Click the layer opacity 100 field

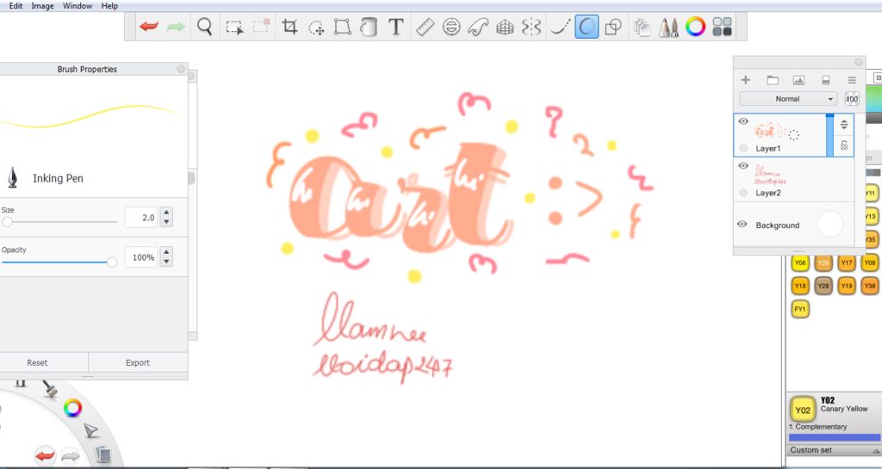click(x=852, y=99)
